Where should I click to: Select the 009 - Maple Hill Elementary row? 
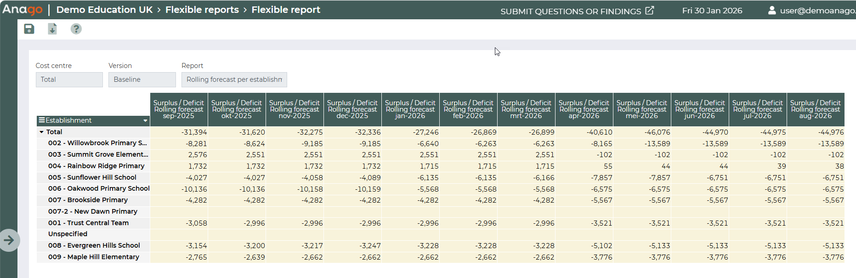(x=94, y=257)
